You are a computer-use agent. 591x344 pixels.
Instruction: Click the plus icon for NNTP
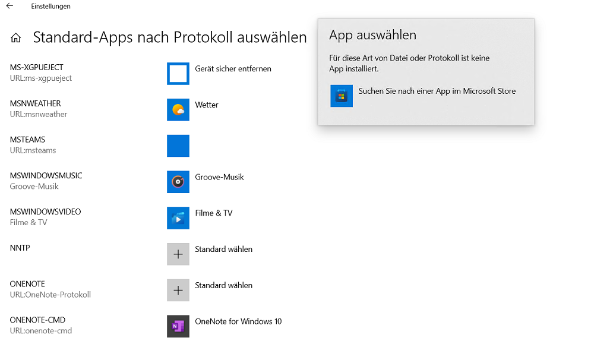178,254
